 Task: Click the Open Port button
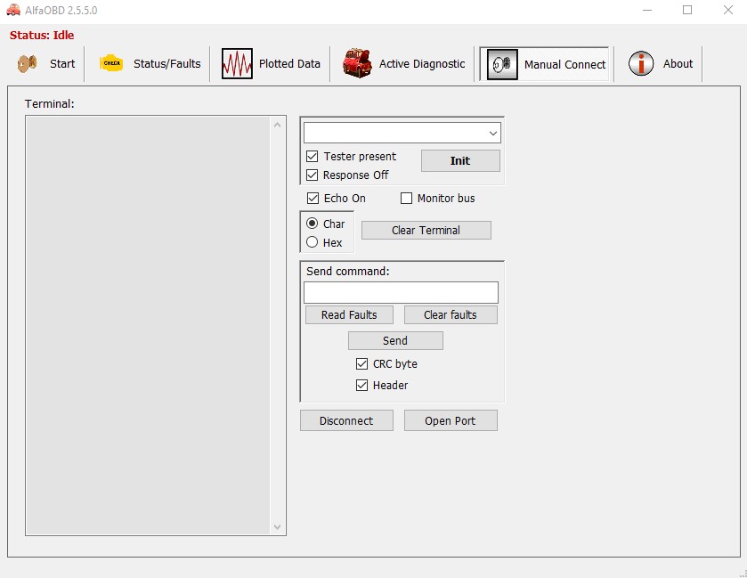point(451,421)
